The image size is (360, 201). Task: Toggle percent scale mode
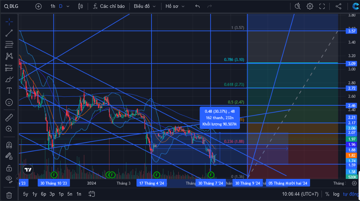327,194
